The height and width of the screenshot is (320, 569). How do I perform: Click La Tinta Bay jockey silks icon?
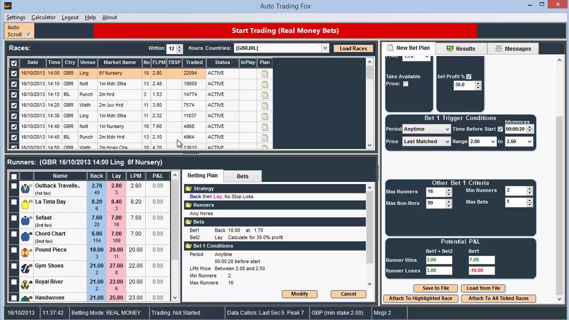coord(26,205)
